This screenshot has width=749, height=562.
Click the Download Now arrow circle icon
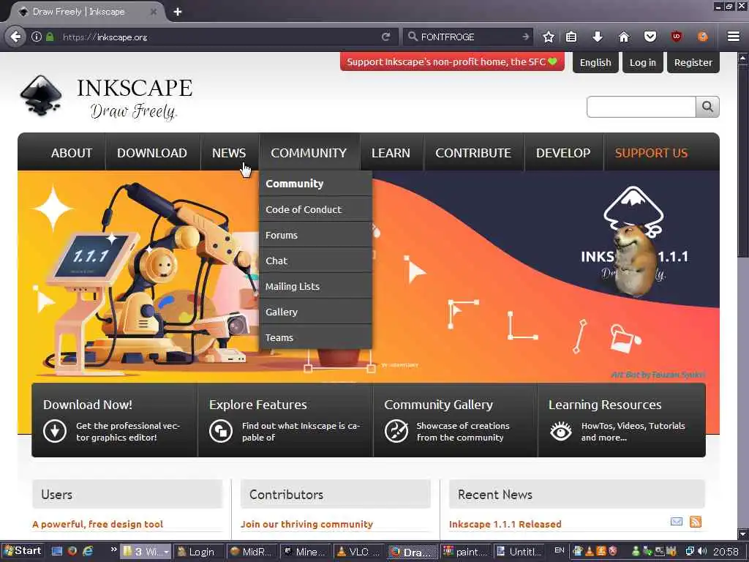(54, 430)
